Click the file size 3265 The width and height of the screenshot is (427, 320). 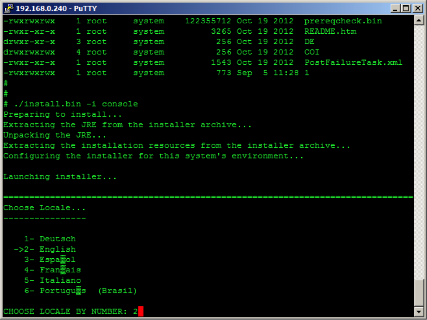click(x=221, y=32)
